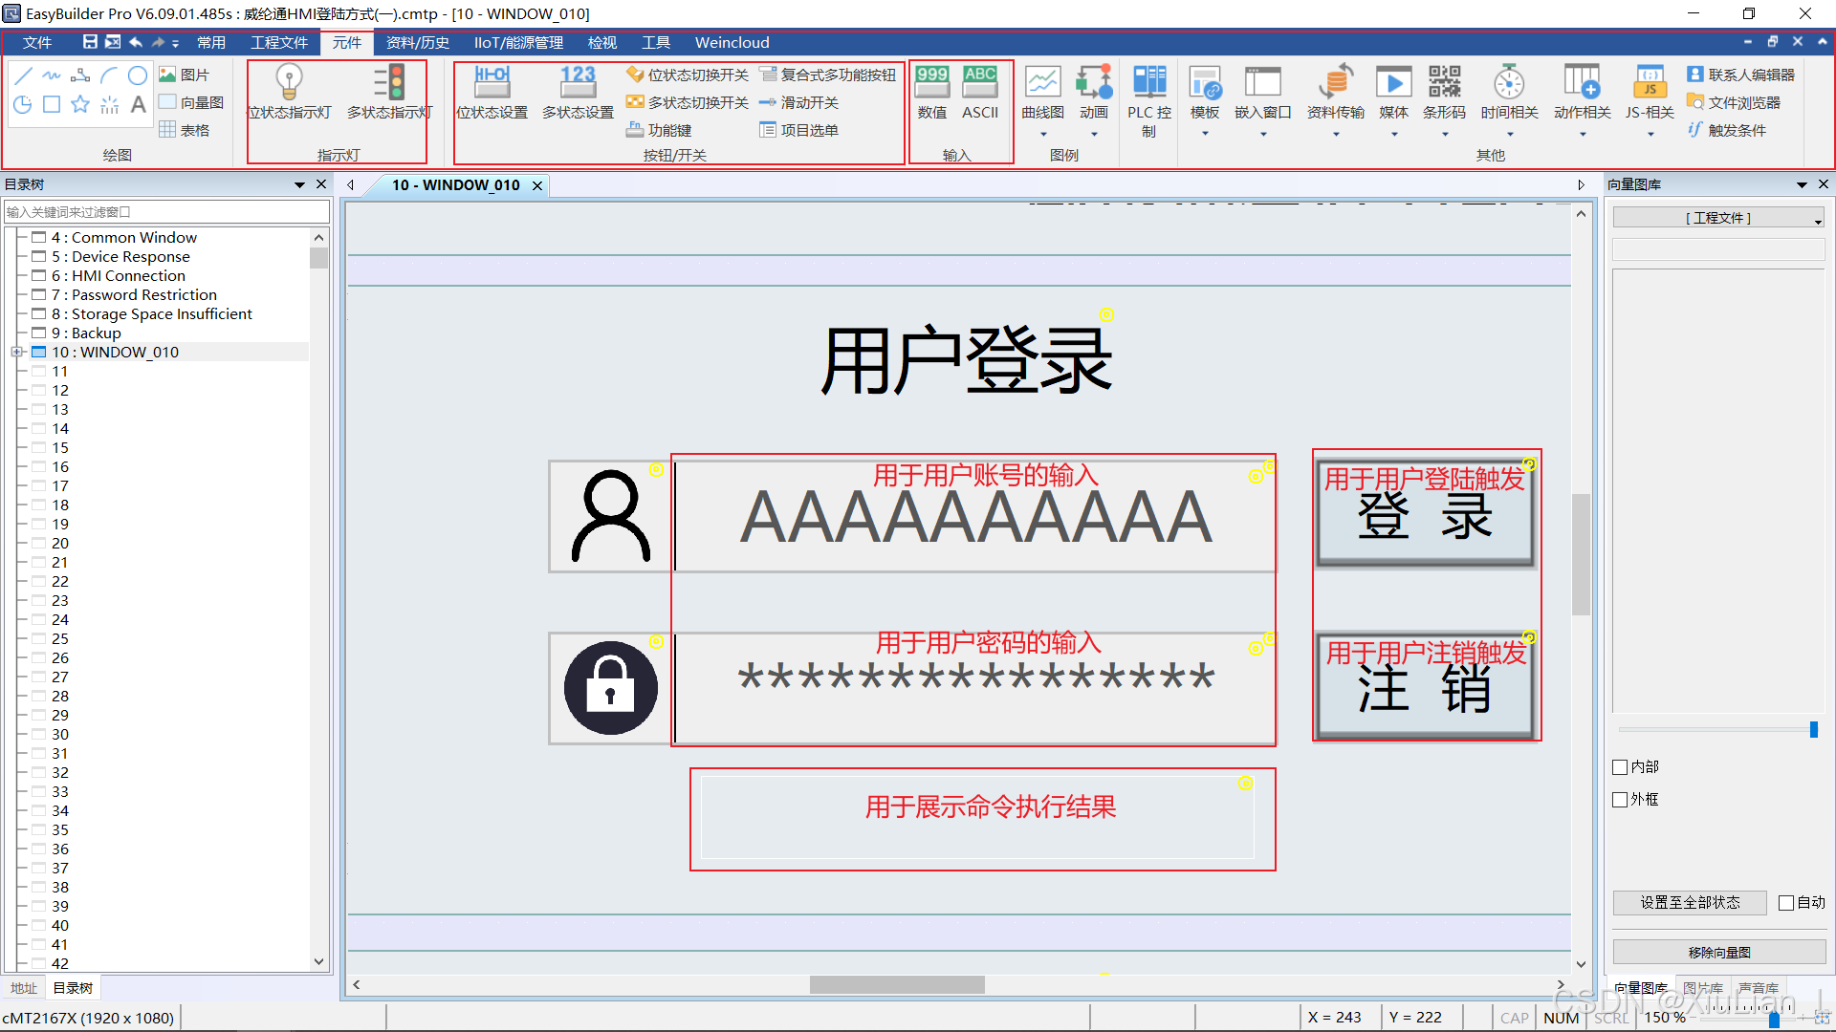Click the vector library size slider

point(1813,730)
